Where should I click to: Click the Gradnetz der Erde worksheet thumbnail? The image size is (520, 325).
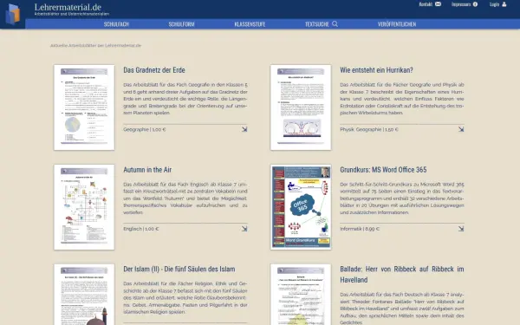coord(84,107)
